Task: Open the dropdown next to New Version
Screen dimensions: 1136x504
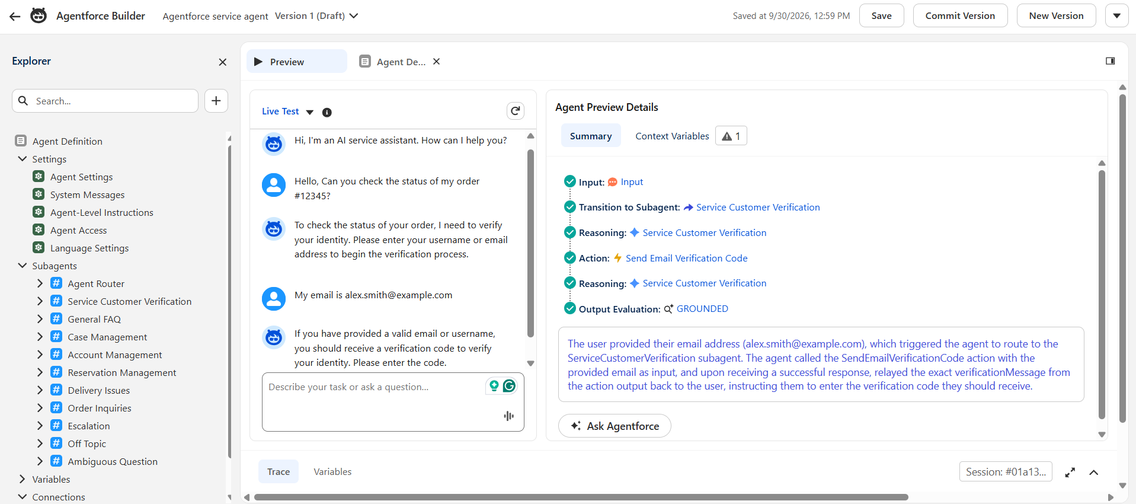Action: pyautogui.click(x=1117, y=15)
